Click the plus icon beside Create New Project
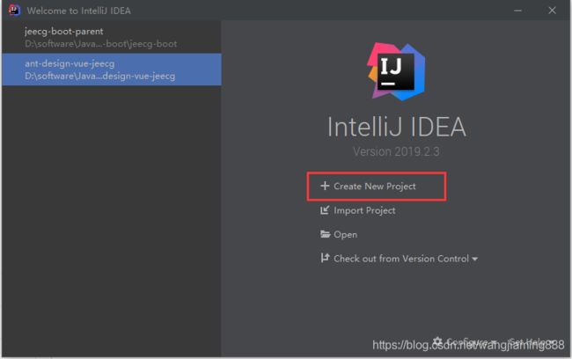Screen dimensions: 572x359 [x=325, y=186]
